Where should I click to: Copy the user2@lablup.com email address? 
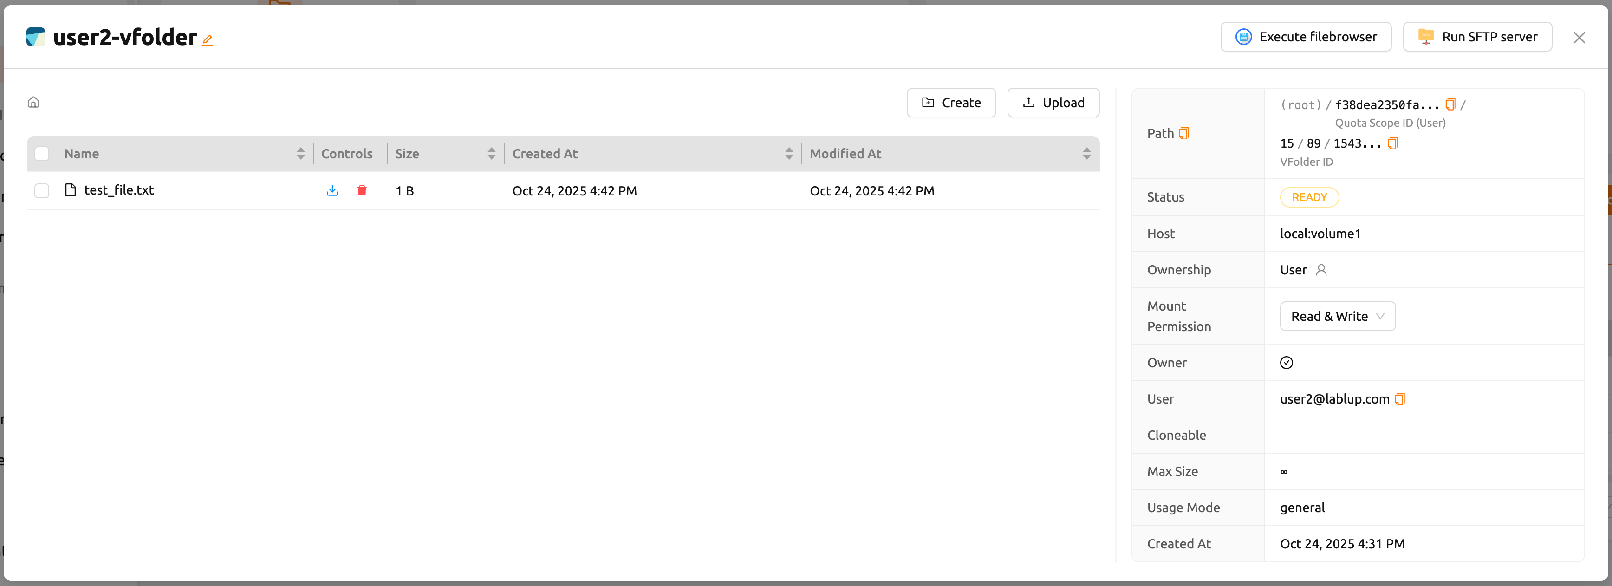coord(1400,399)
